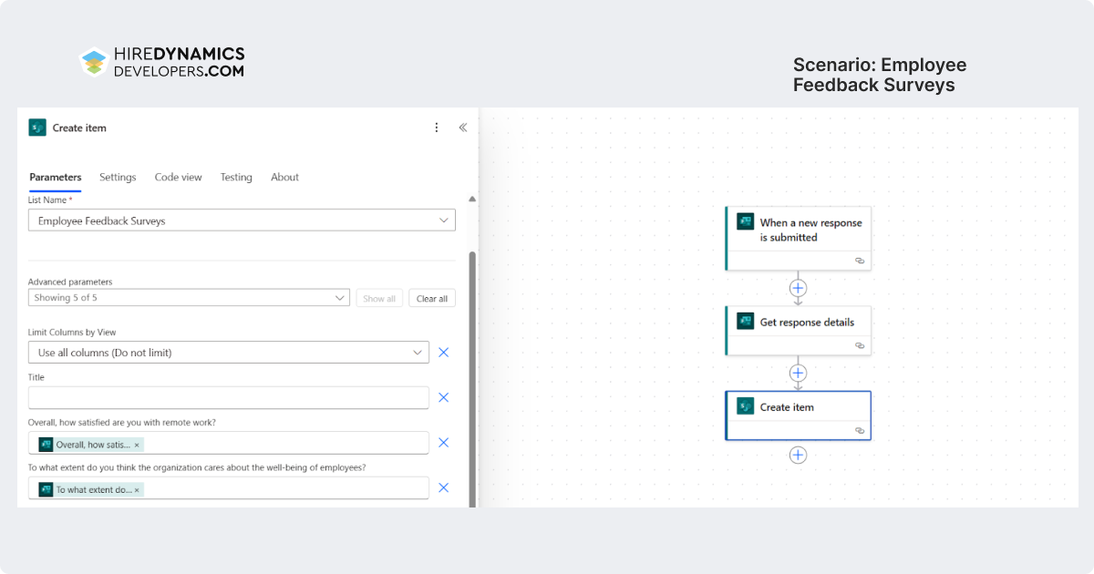Add step after 'Get response details'
The height and width of the screenshot is (574, 1094).
coord(798,373)
